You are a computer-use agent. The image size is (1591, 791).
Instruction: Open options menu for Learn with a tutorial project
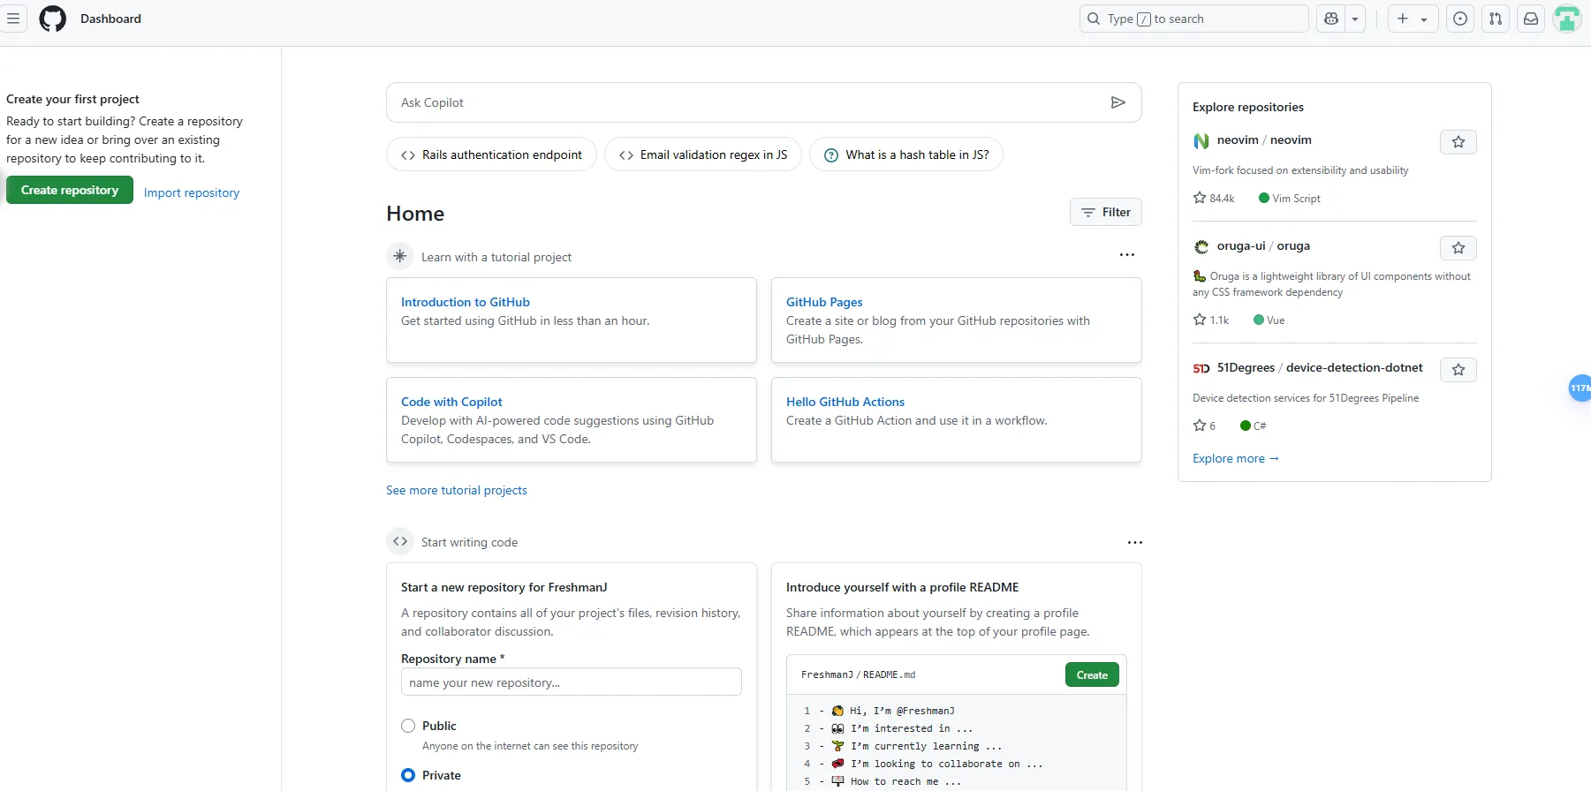(x=1127, y=255)
